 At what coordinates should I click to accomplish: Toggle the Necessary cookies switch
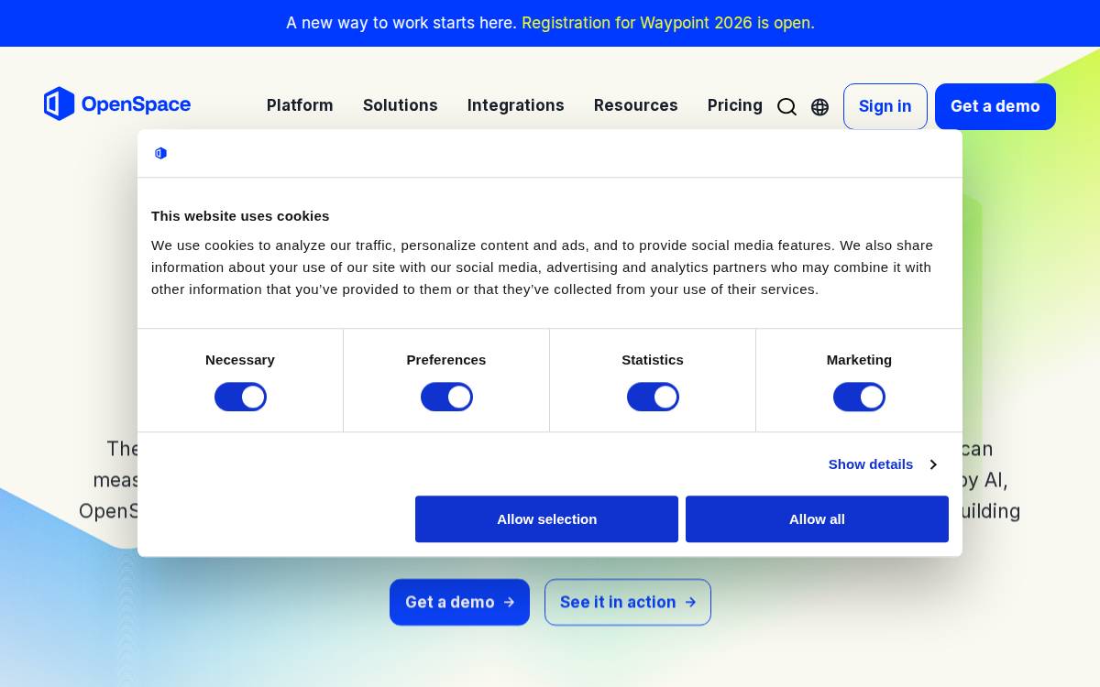(240, 397)
